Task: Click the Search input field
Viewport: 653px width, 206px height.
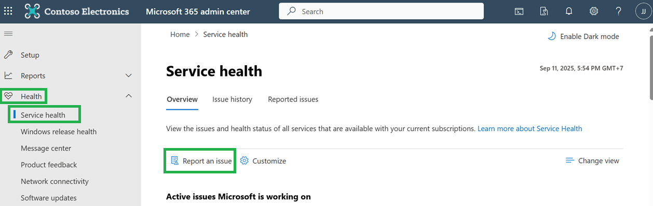Action: click(x=381, y=11)
